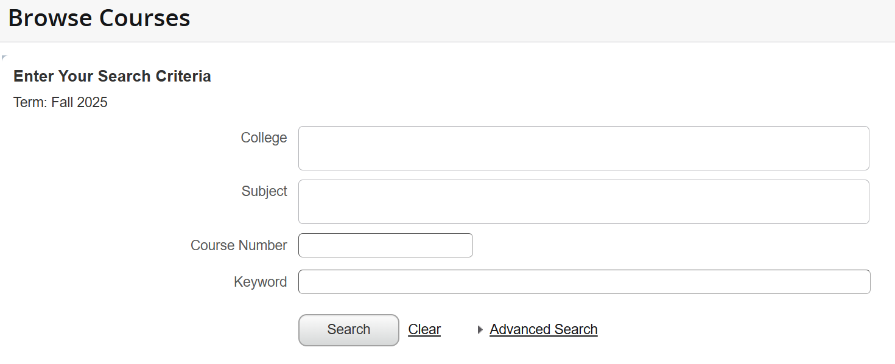Click the Clear link to reset the form

pyautogui.click(x=424, y=329)
